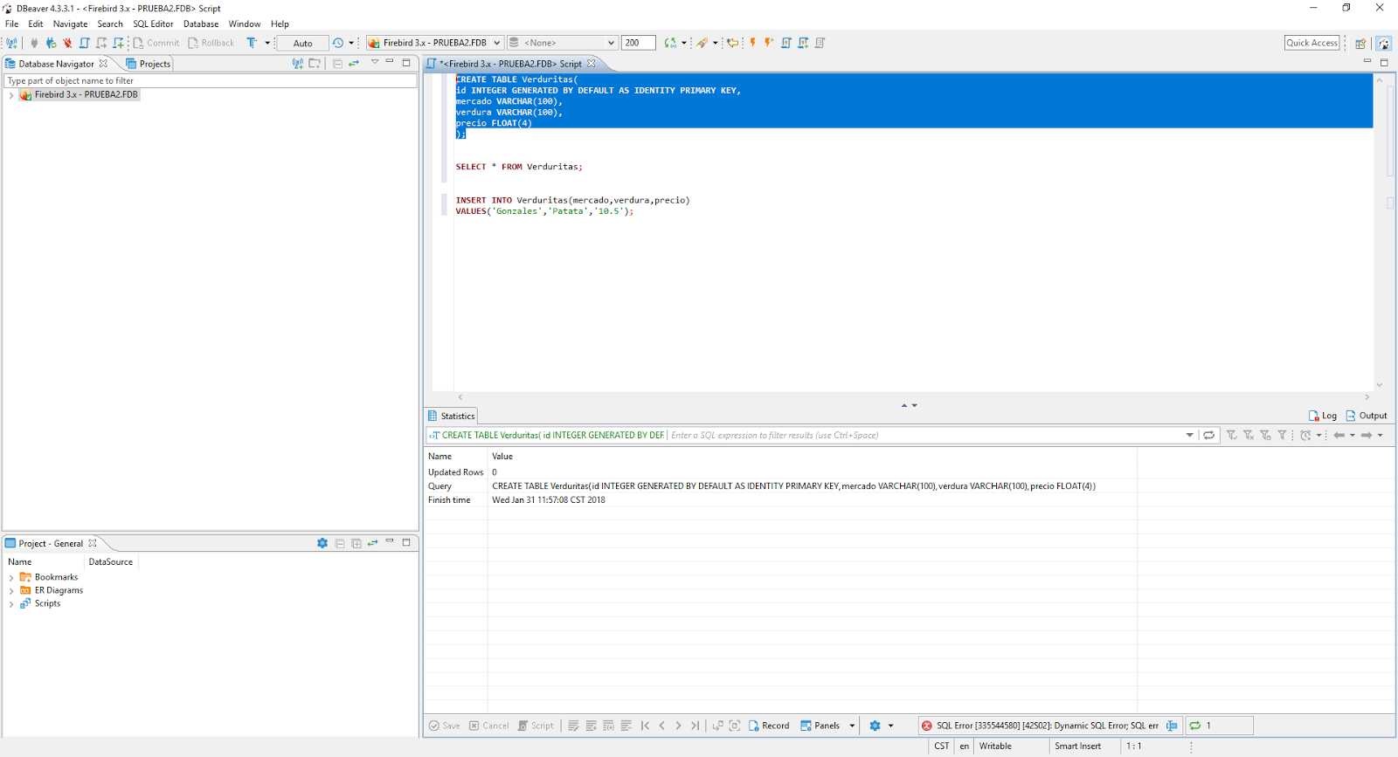Open the Database menu
The height and width of the screenshot is (757, 1398).
pyautogui.click(x=201, y=24)
